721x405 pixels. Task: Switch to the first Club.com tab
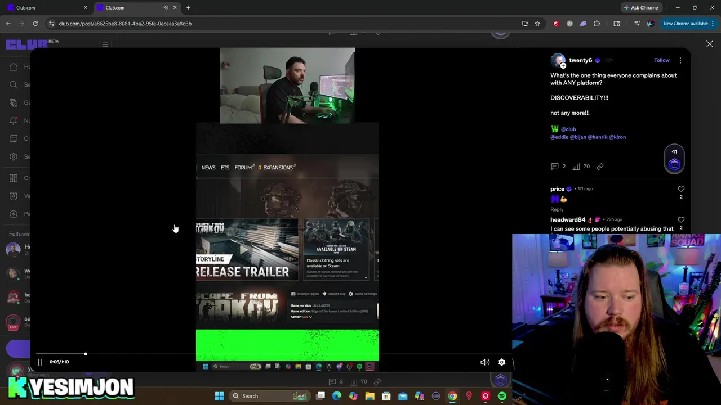(x=47, y=8)
